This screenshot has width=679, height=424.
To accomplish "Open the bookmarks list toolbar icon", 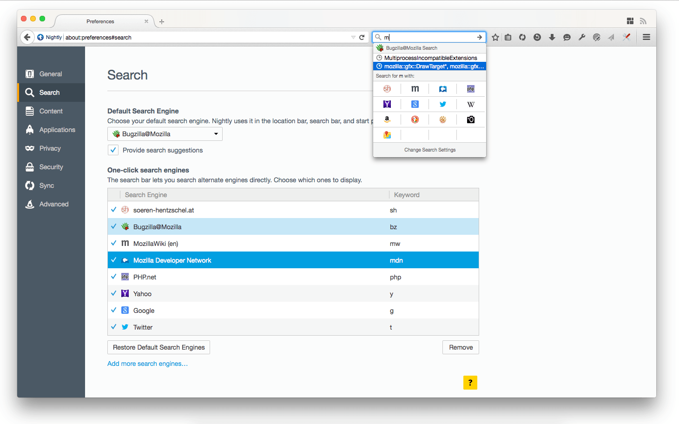I will tap(508, 37).
